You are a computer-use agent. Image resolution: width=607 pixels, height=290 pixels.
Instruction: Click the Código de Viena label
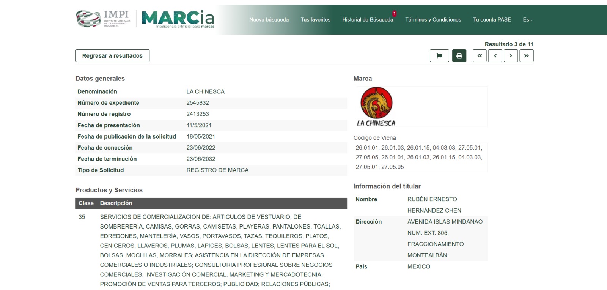[x=374, y=138]
